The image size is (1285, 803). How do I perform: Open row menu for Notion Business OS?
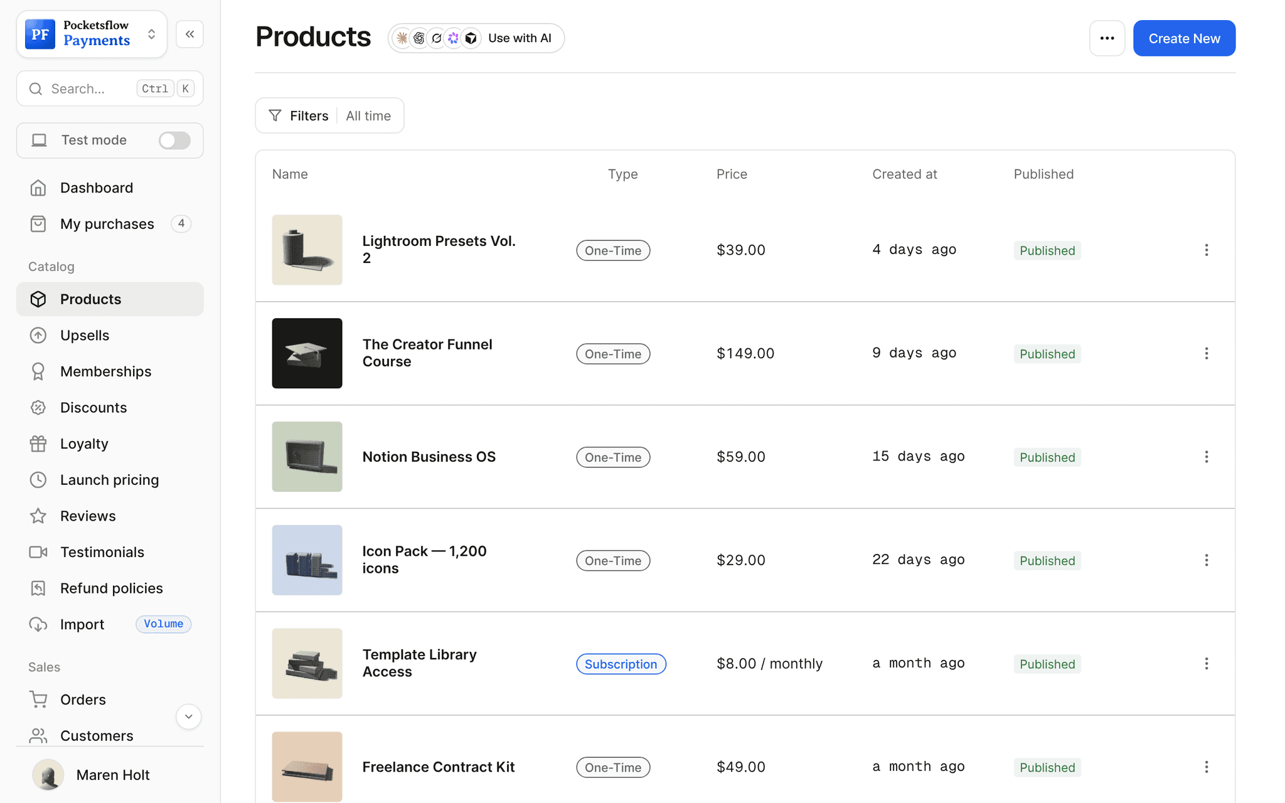click(x=1206, y=457)
